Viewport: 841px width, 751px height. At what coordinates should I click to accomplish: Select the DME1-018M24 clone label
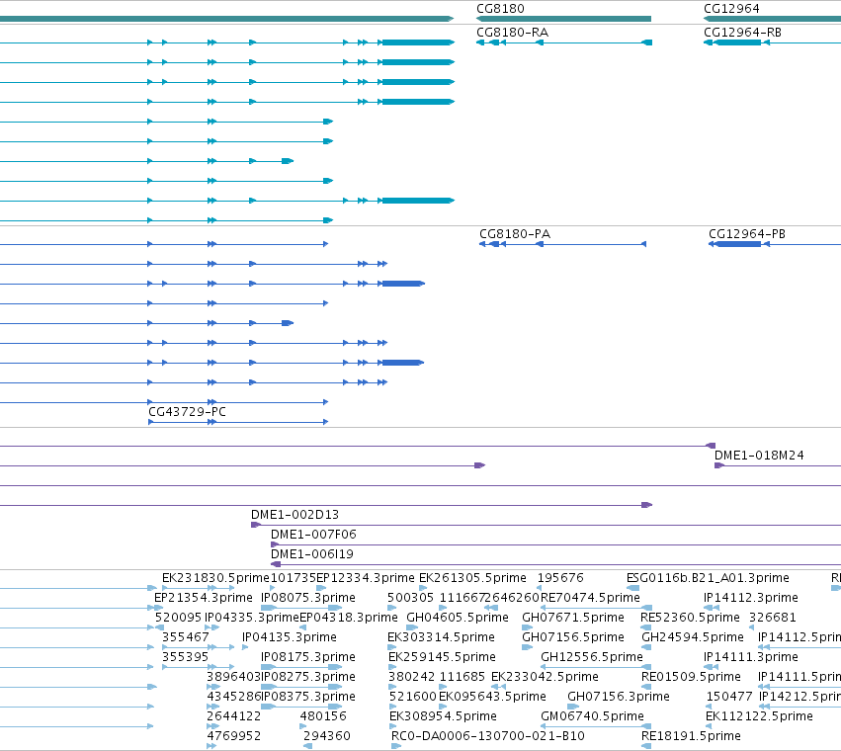click(x=760, y=456)
